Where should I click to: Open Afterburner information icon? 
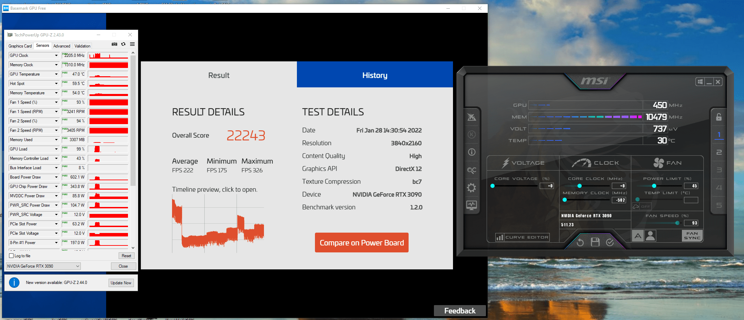tap(472, 152)
